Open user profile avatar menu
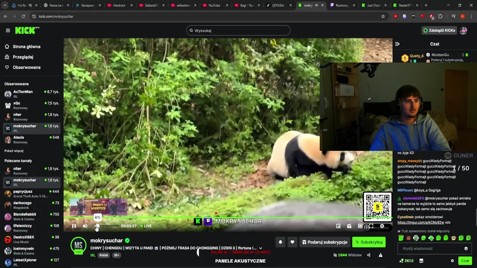477x268 pixels. [463, 31]
